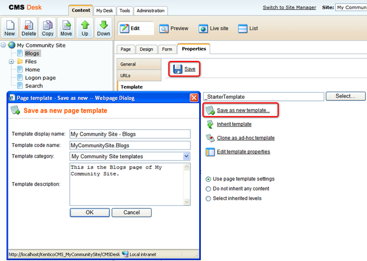Select the Select inherited levels radio
This screenshot has width=367, height=261.
click(x=208, y=198)
